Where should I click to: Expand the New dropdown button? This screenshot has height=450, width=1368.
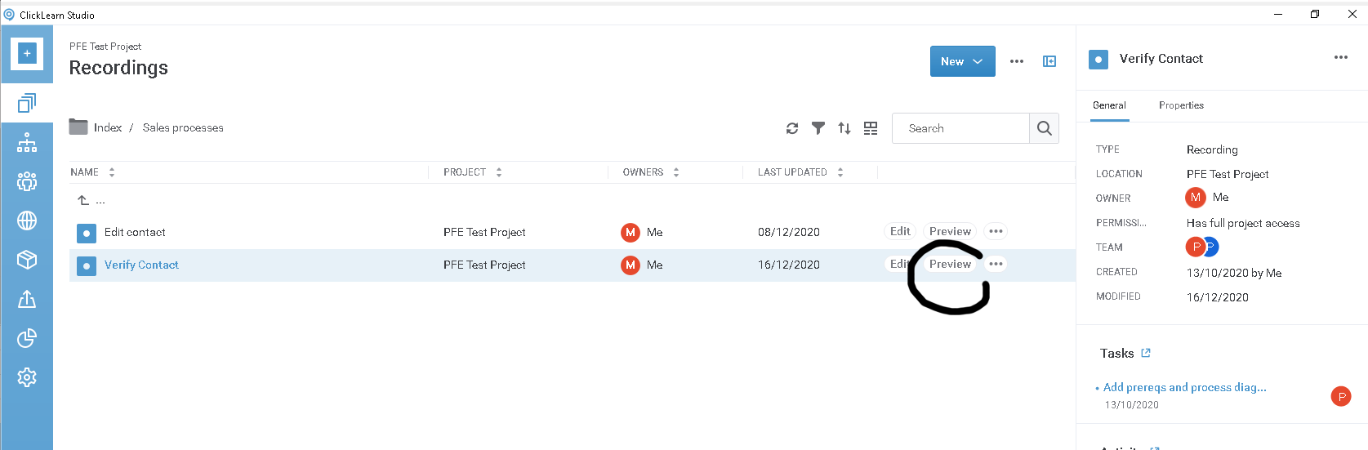point(963,61)
